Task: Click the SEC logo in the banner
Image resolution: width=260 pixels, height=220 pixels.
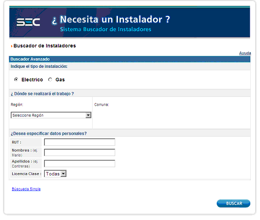Action: click(x=28, y=22)
